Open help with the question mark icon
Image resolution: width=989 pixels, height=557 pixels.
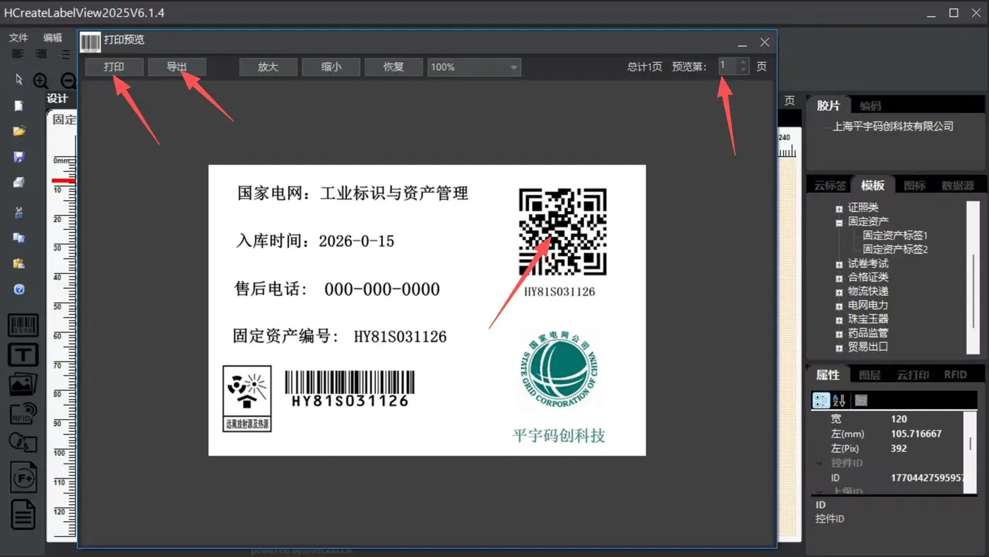click(x=19, y=289)
